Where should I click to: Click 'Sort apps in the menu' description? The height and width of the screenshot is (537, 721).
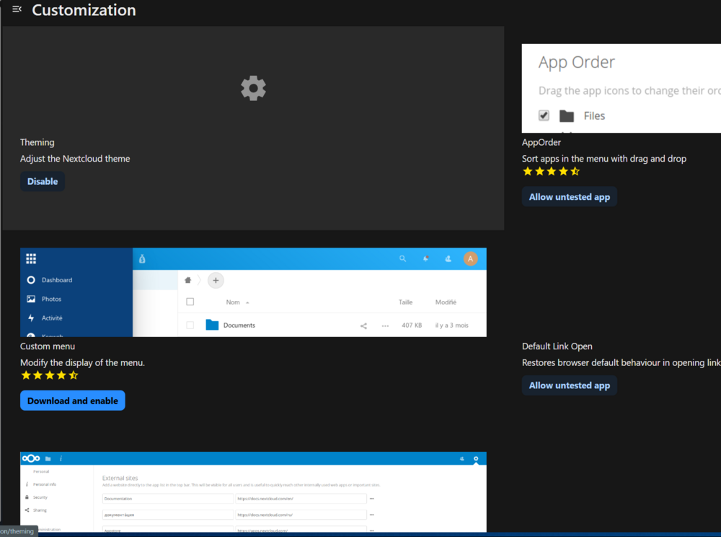click(603, 159)
